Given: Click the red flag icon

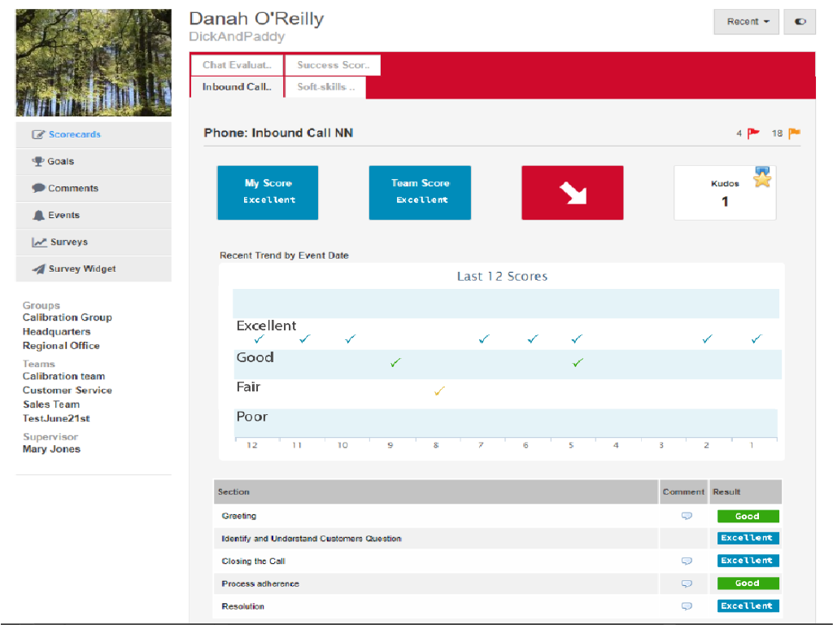Looking at the screenshot, I should coord(753,133).
